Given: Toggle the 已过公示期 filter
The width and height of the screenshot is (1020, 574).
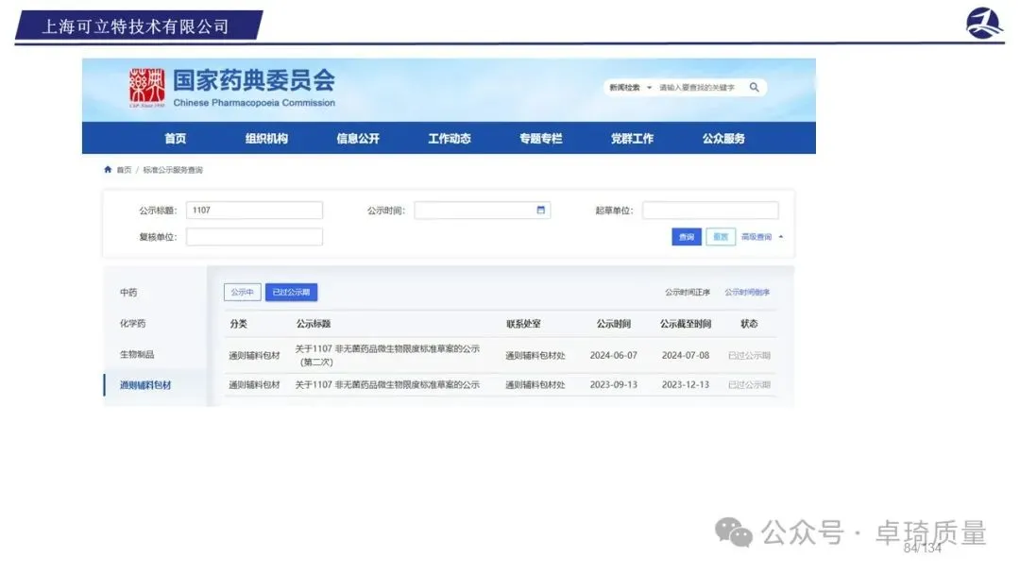Looking at the screenshot, I should [x=291, y=292].
